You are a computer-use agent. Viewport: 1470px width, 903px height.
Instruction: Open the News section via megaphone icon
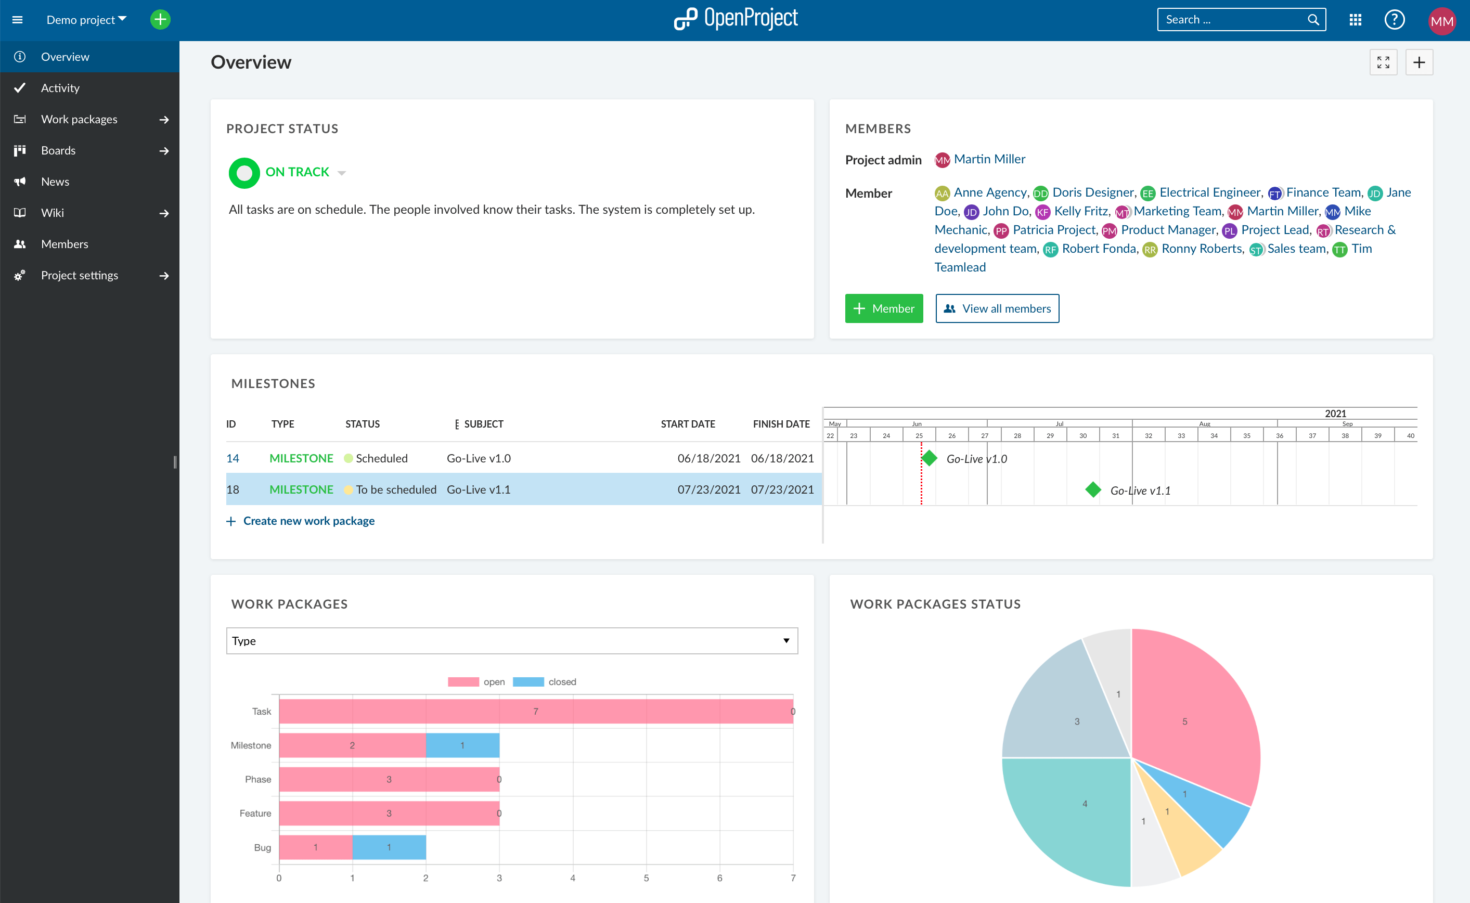[20, 181]
